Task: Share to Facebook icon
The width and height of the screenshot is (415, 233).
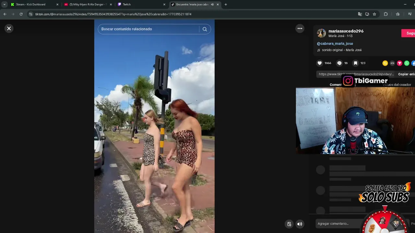Action: tap(413, 63)
